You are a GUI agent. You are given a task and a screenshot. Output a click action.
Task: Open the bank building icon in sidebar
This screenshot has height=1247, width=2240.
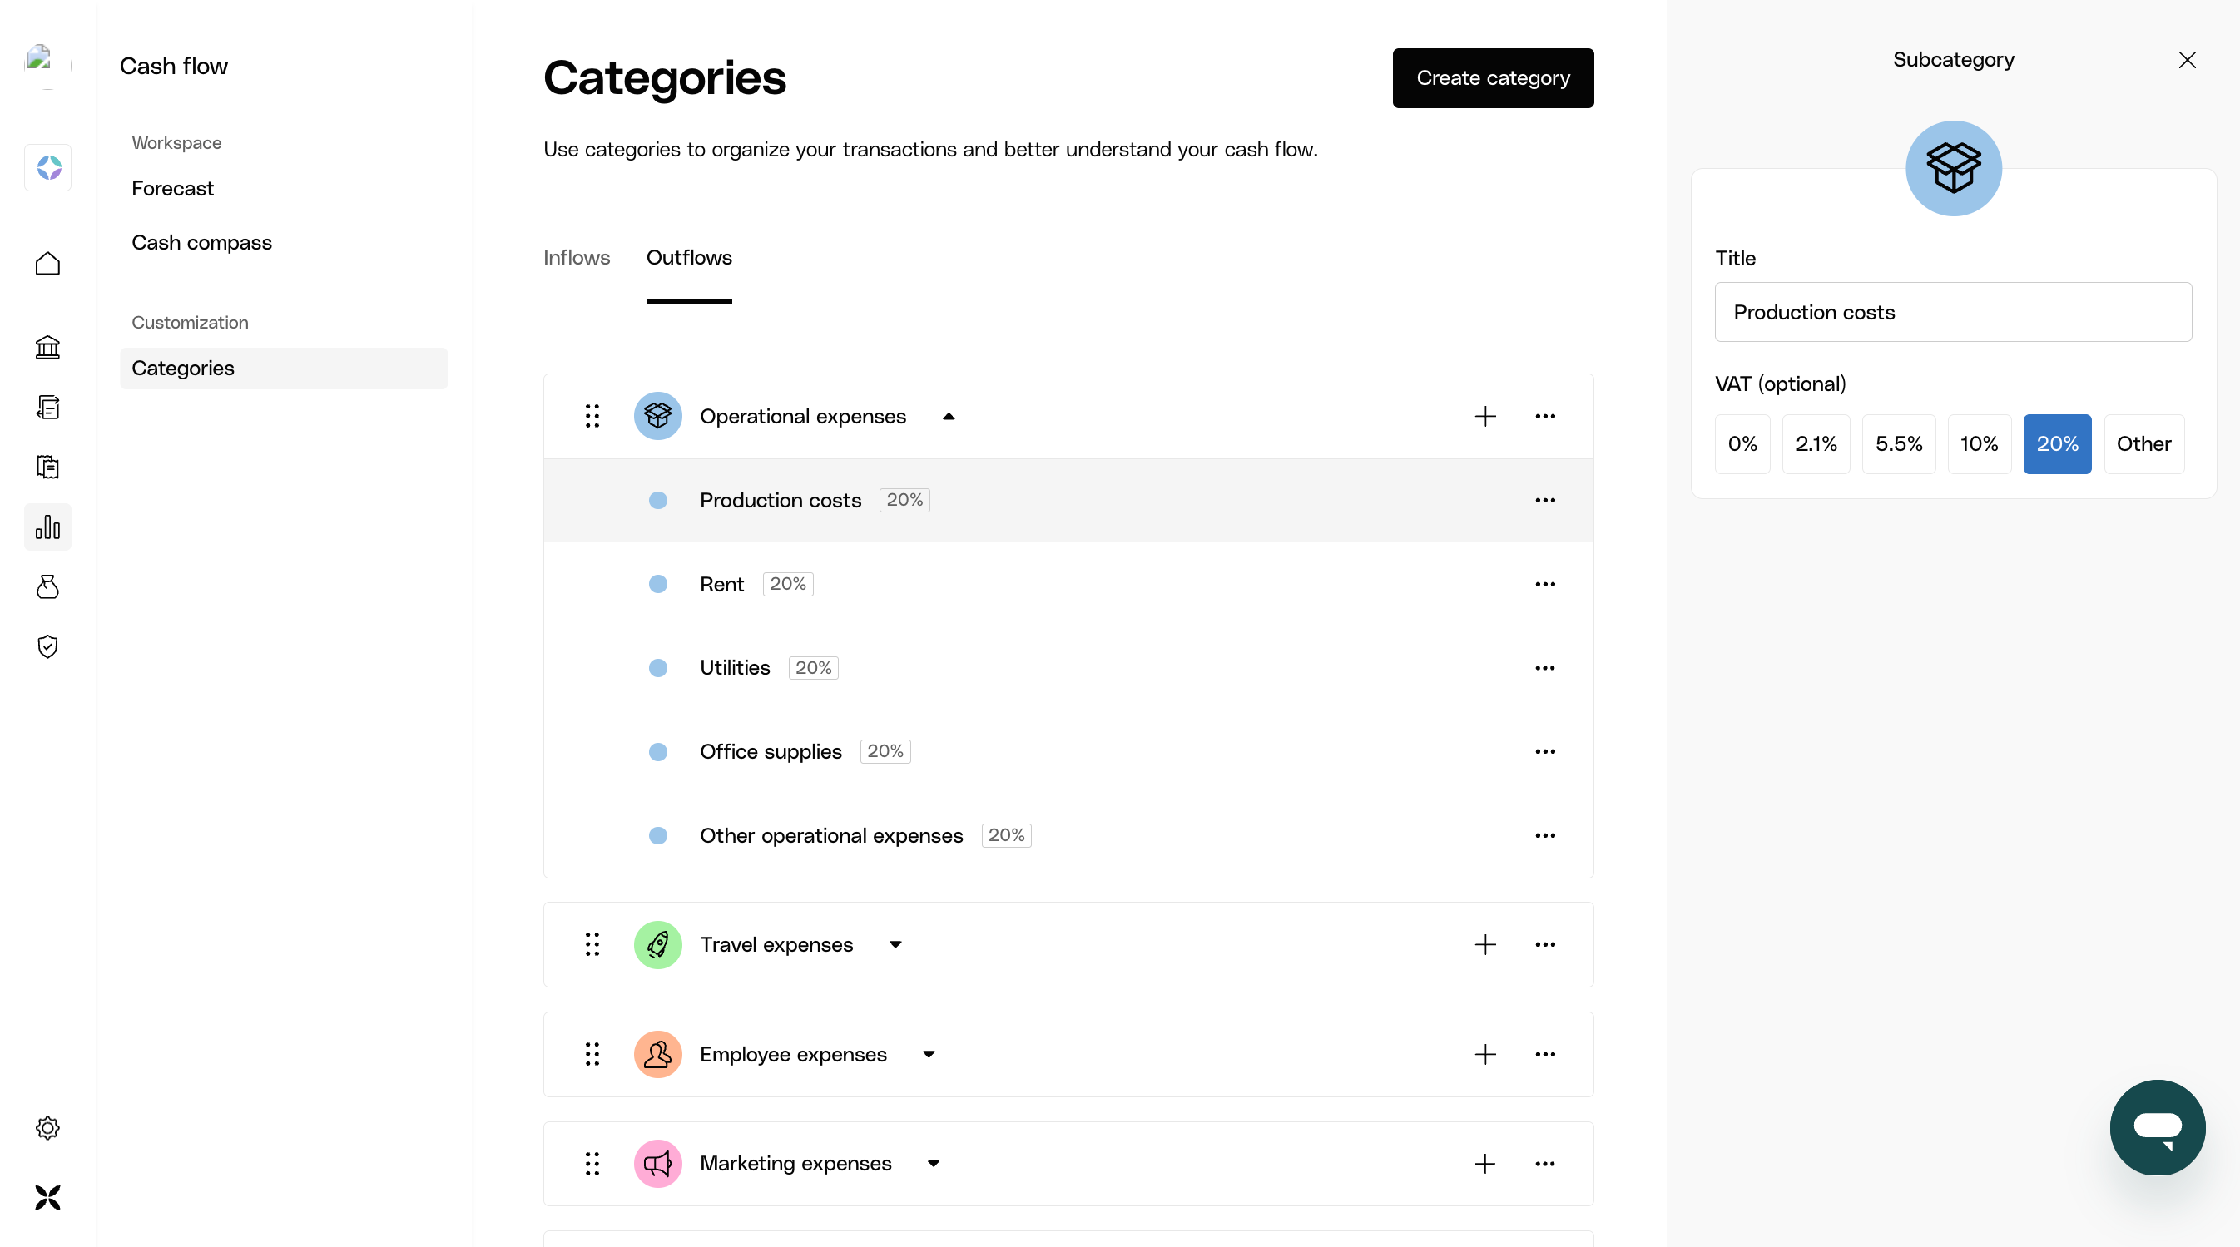[x=47, y=348]
